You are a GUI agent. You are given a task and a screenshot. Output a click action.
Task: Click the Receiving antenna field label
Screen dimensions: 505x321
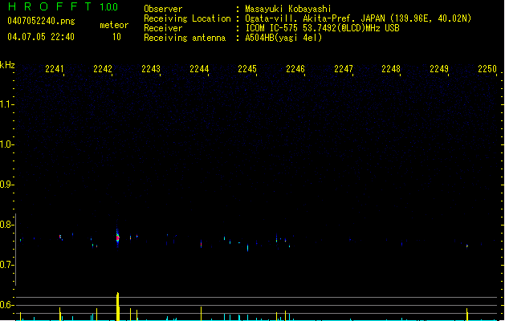tap(185, 38)
